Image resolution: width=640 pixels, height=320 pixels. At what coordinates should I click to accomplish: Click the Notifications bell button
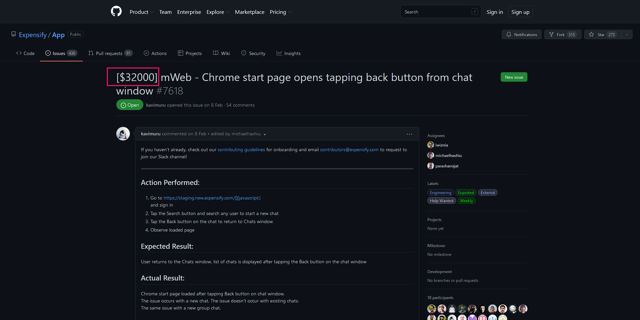[x=522, y=34]
